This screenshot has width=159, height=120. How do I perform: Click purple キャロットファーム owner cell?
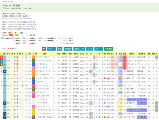tap(132, 110)
